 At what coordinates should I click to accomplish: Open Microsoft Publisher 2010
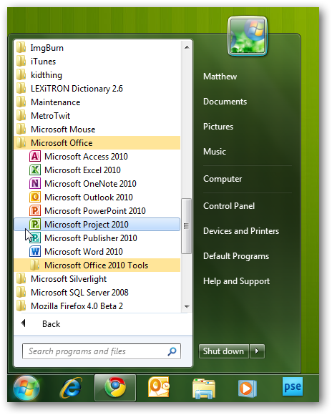click(x=97, y=238)
